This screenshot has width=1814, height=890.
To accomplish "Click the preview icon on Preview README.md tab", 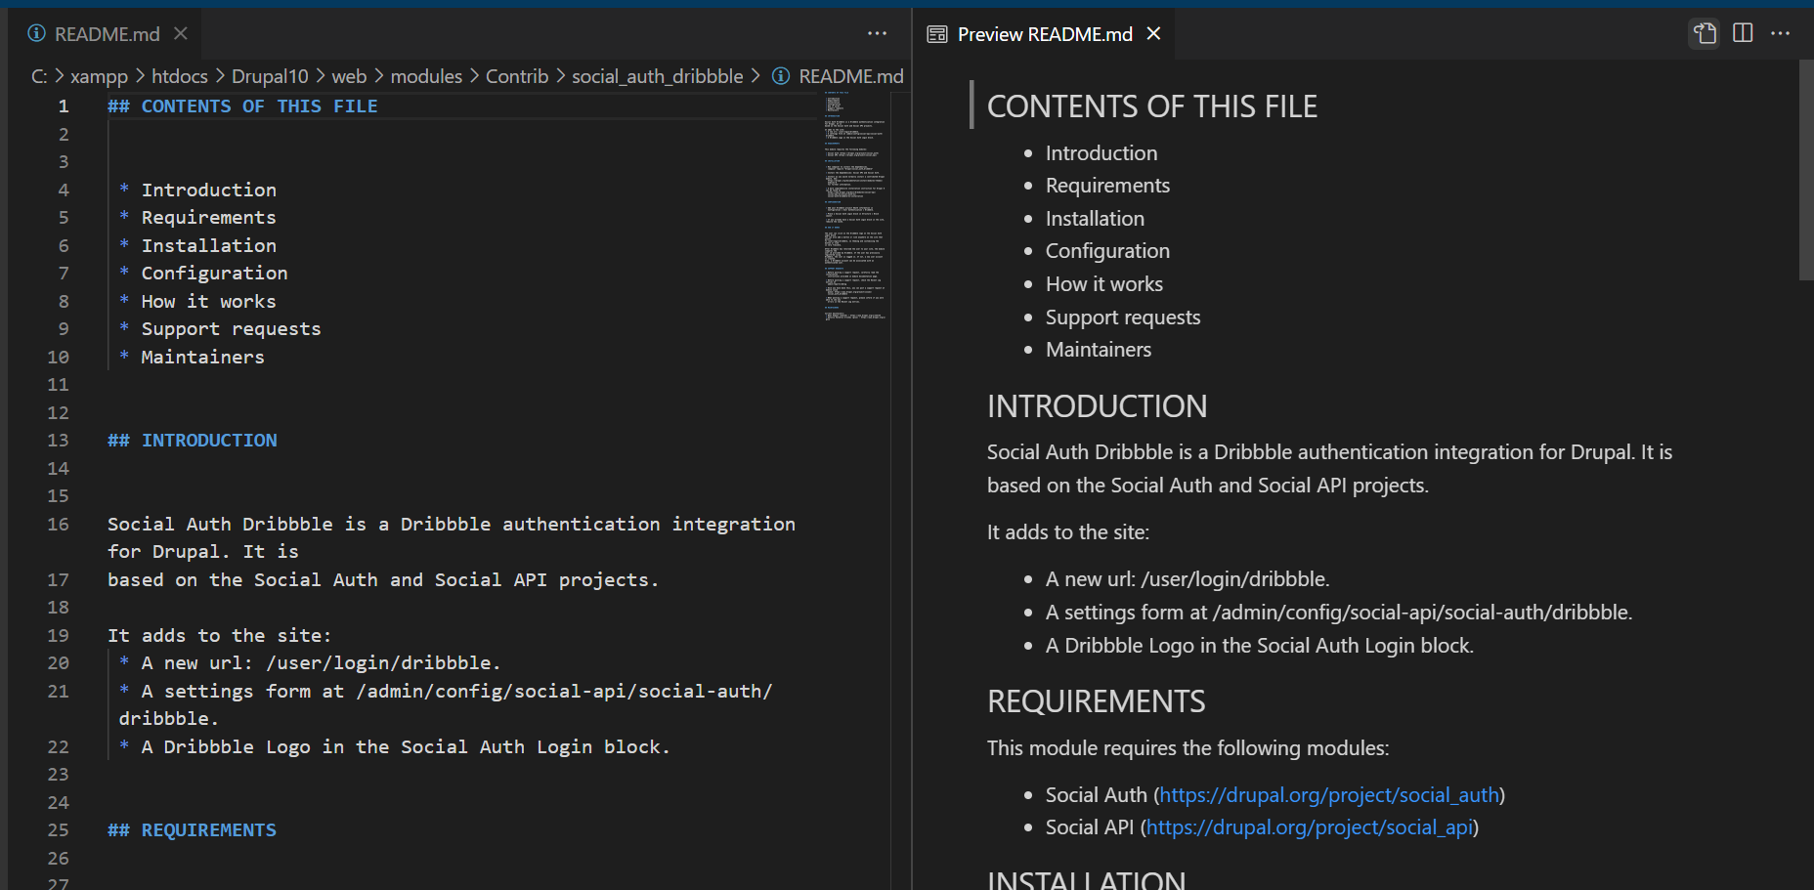I will (936, 33).
